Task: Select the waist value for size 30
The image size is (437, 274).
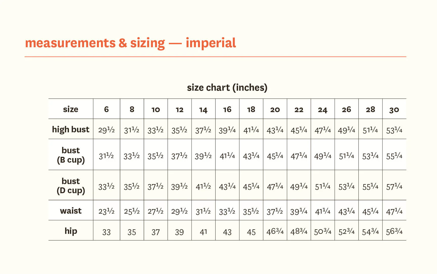Action: pos(394,211)
